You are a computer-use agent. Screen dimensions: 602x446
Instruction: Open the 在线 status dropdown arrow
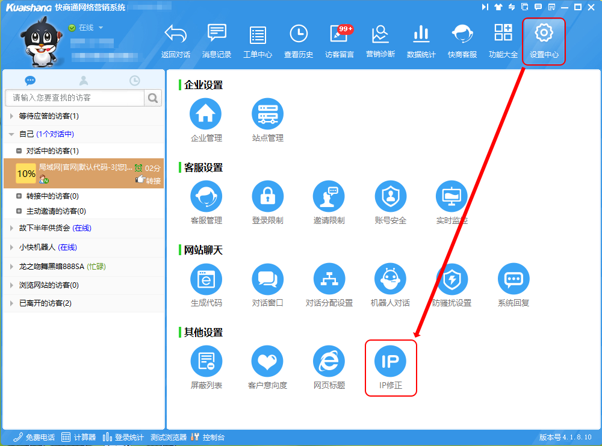click(101, 28)
